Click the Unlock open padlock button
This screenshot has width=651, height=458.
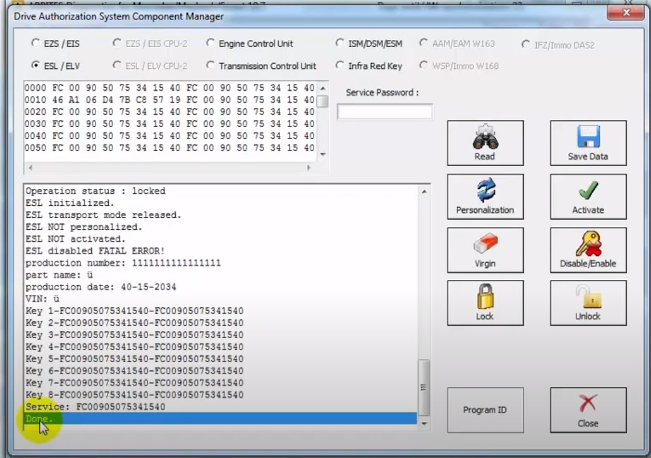point(588,303)
